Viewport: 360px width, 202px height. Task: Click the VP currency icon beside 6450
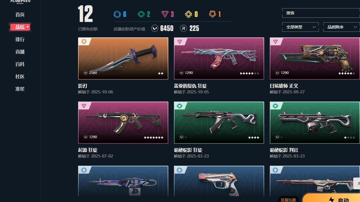(154, 28)
